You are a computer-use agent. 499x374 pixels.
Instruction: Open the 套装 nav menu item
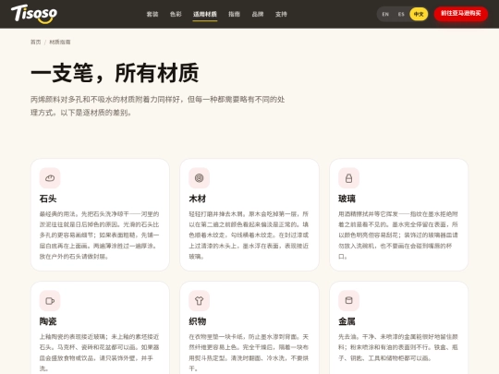pyautogui.click(x=152, y=14)
